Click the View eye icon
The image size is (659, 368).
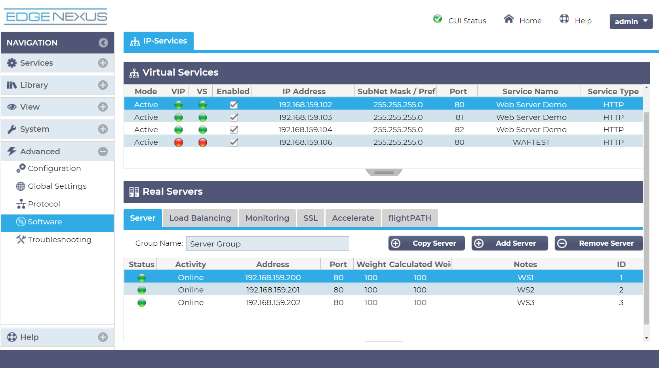[x=12, y=107]
